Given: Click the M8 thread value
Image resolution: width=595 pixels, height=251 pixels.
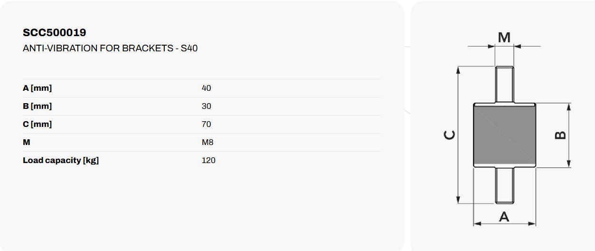Looking at the screenshot, I should click(208, 142).
